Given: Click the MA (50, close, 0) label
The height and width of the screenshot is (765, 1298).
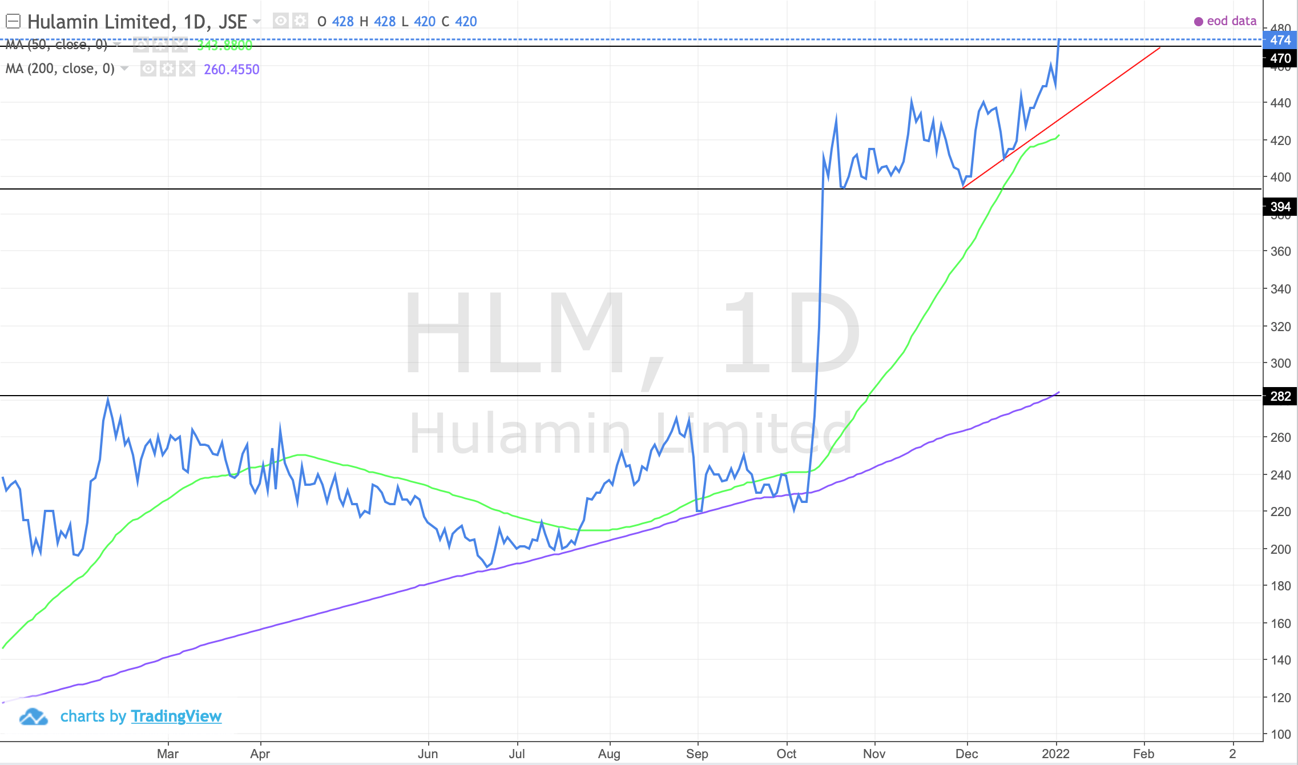Looking at the screenshot, I should tap(56, 45).
